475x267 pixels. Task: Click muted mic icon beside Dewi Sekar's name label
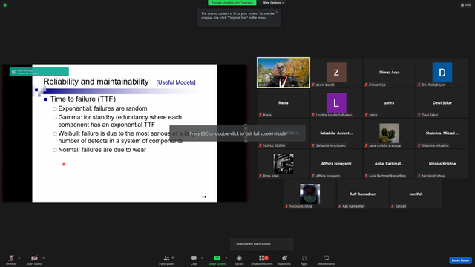(x=419, y=115)
